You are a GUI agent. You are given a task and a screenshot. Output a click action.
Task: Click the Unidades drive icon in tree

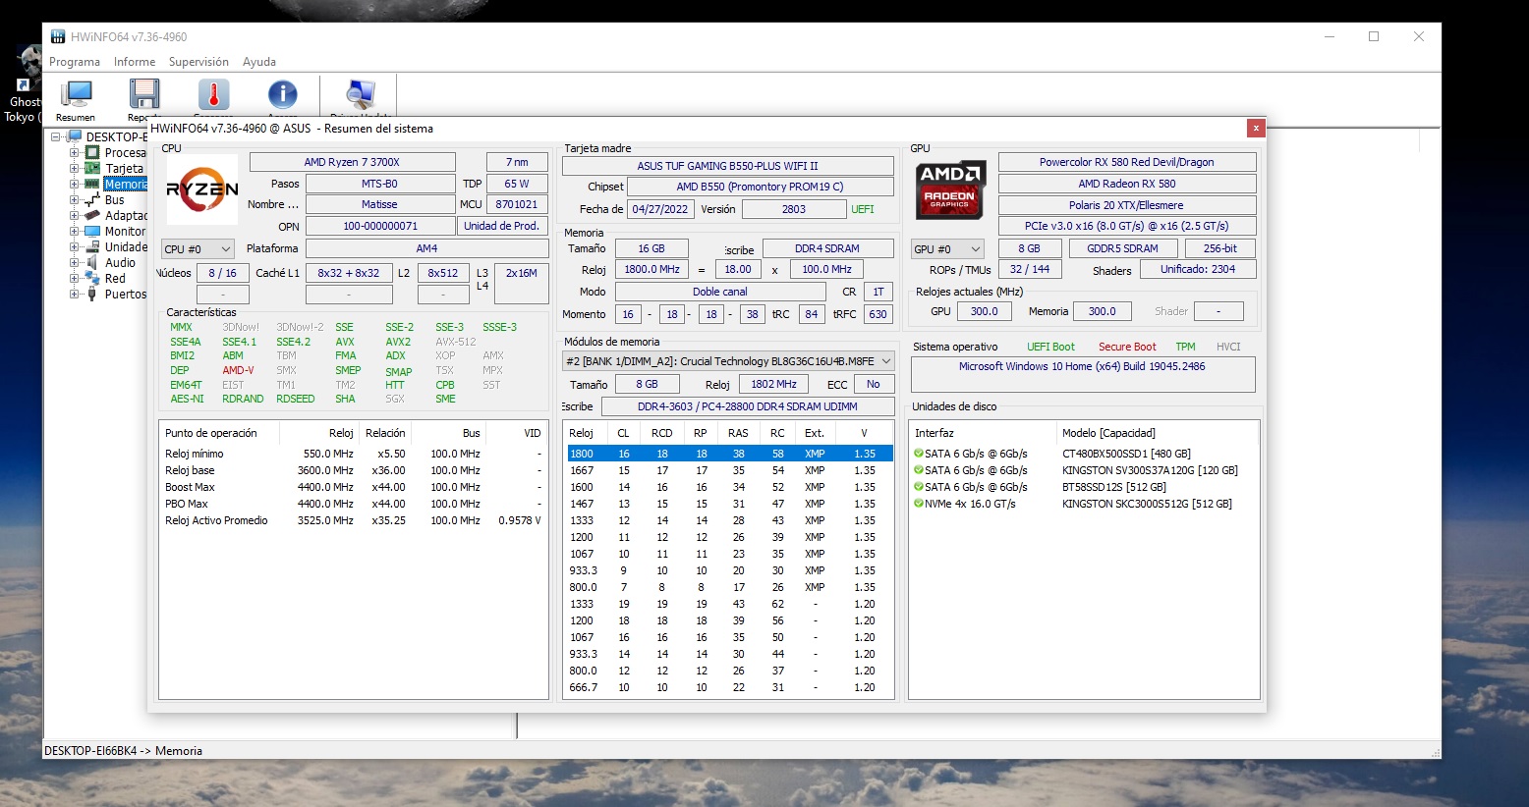[x=92, y=246]
